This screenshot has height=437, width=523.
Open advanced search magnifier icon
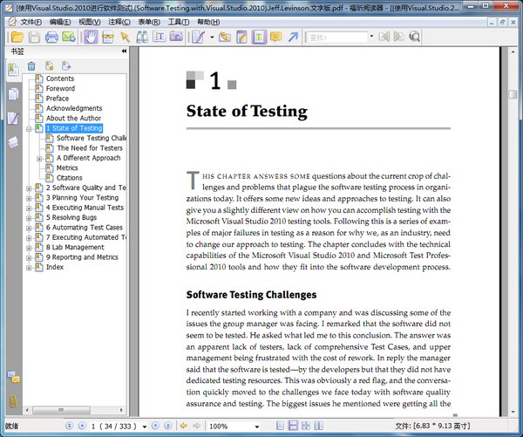pyautogui.click(x=414, y=37)
